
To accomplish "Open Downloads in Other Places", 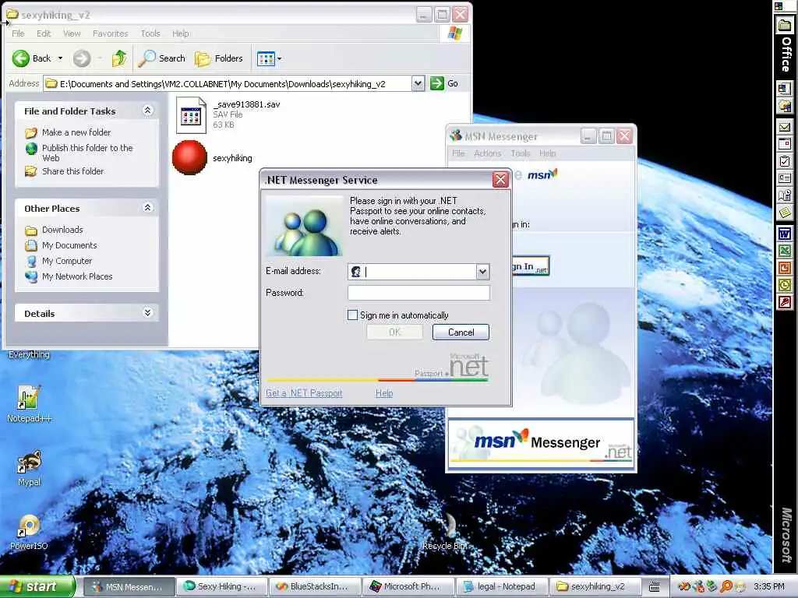I will pyautogui.click(x=62, y=230).
